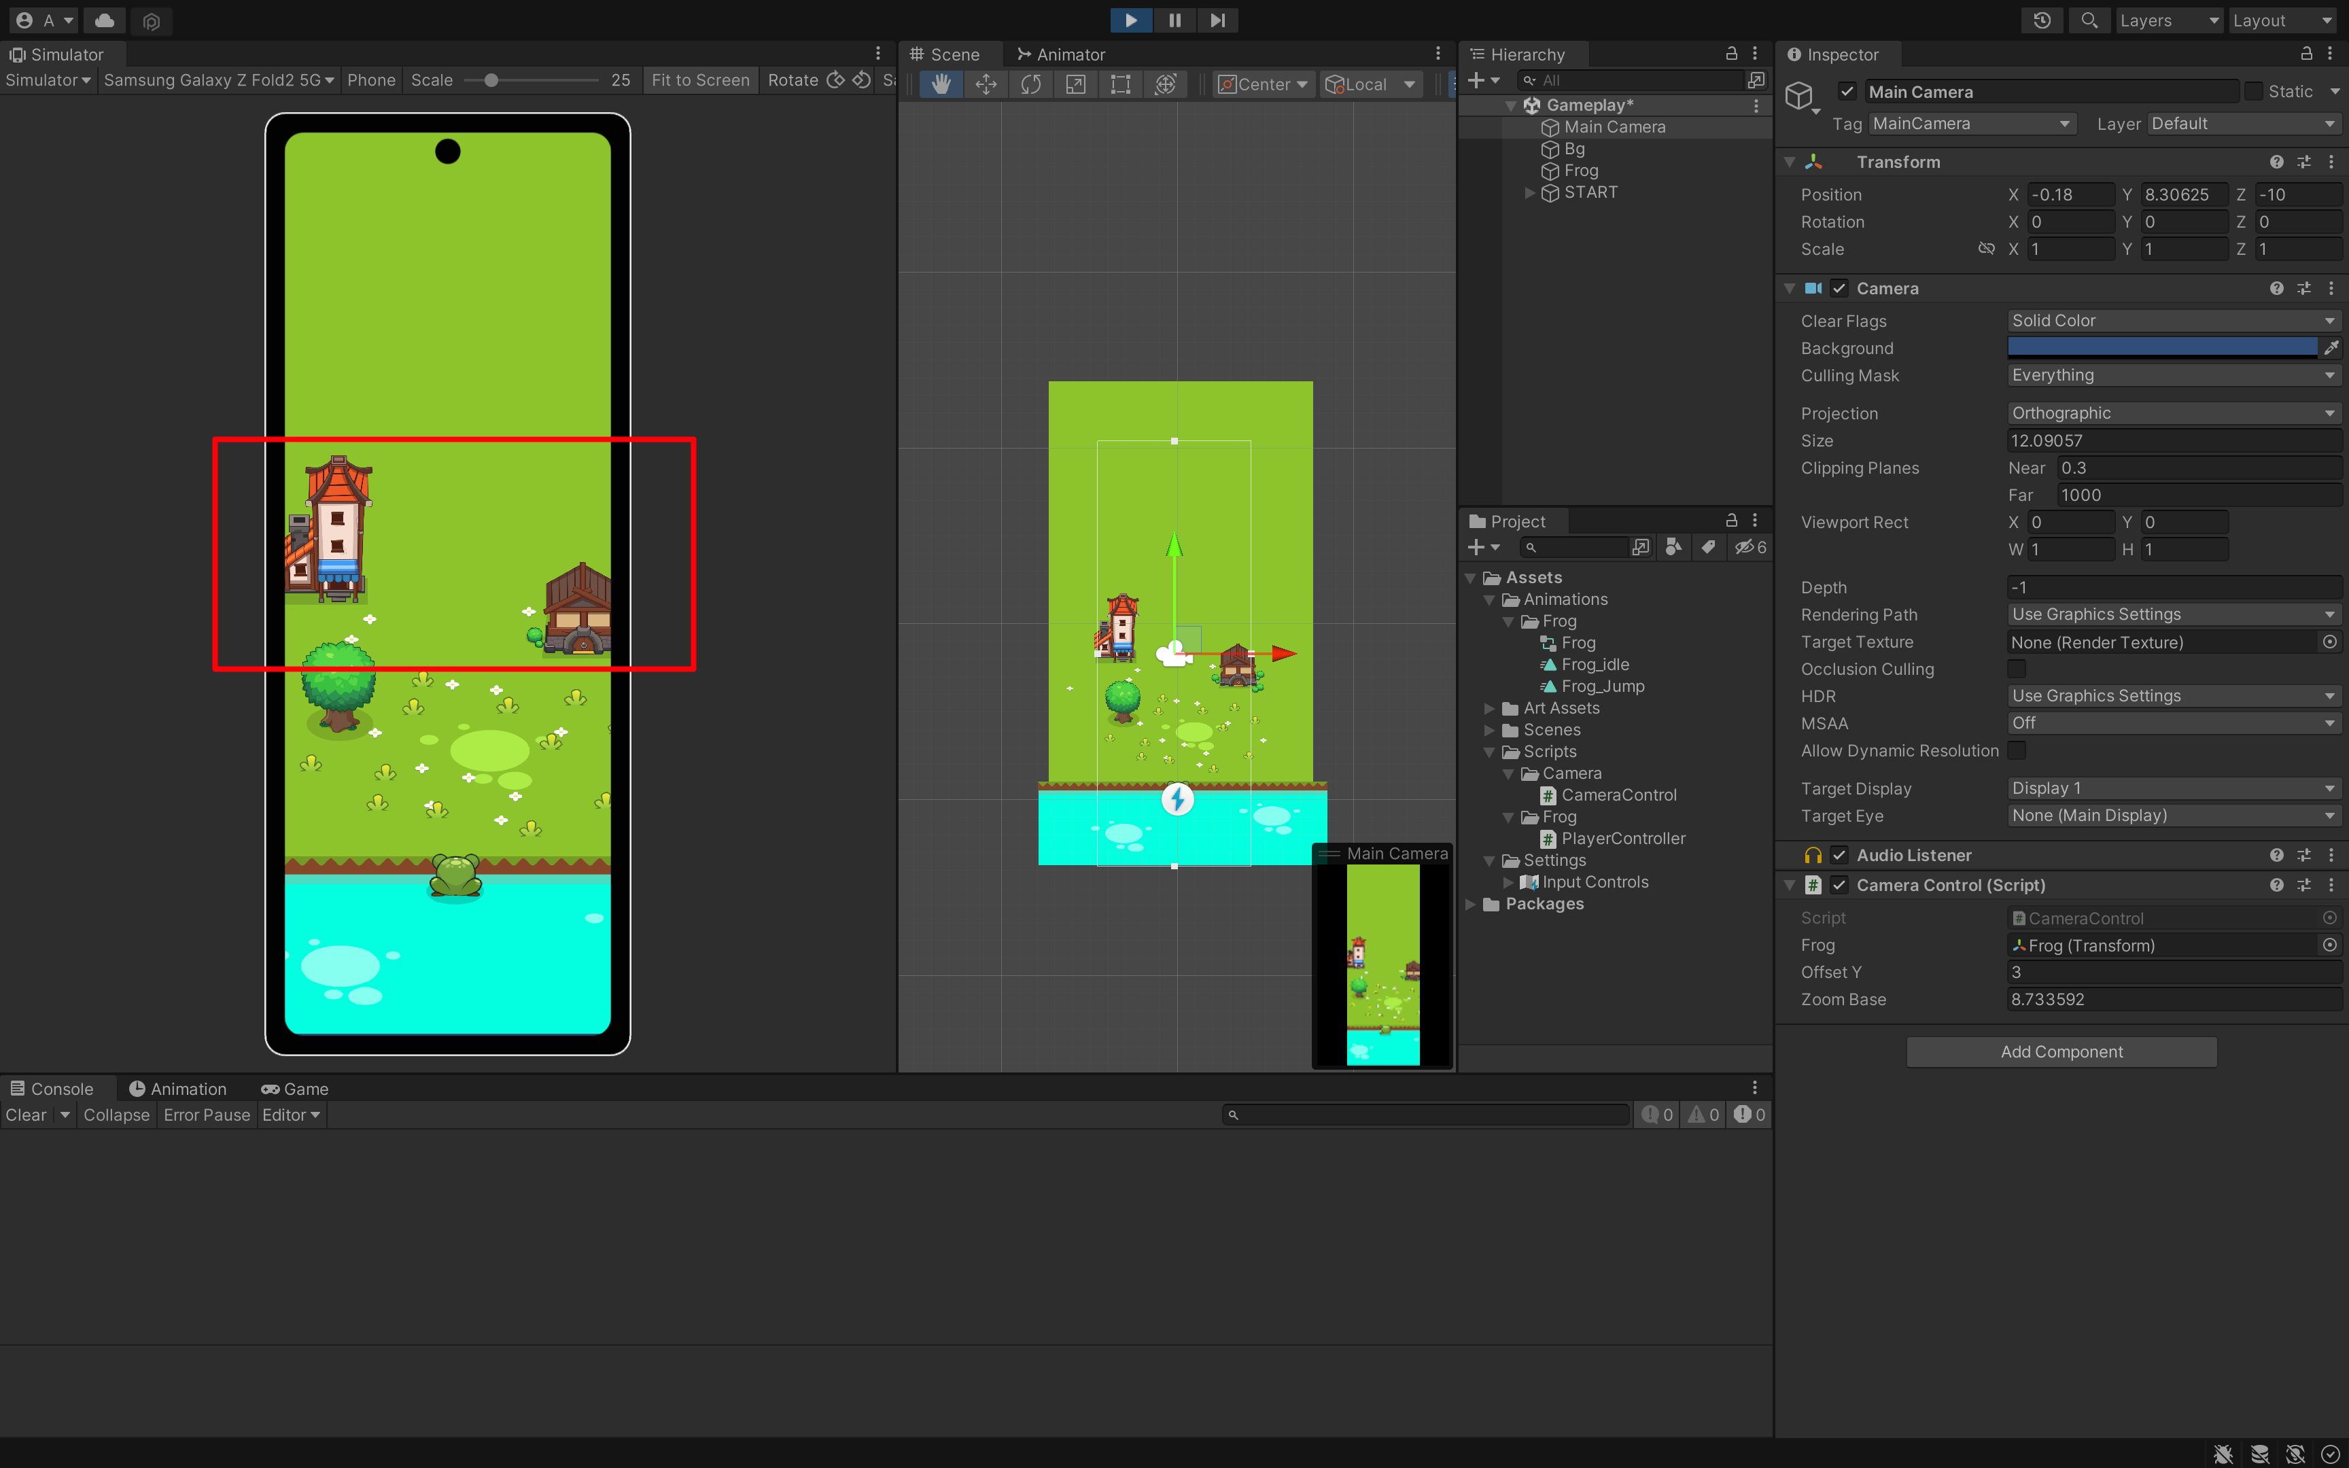This screenshot has width=2349, height=1468.
Task: Toggle the Error Pause console option
Action: pos(207,1115)
